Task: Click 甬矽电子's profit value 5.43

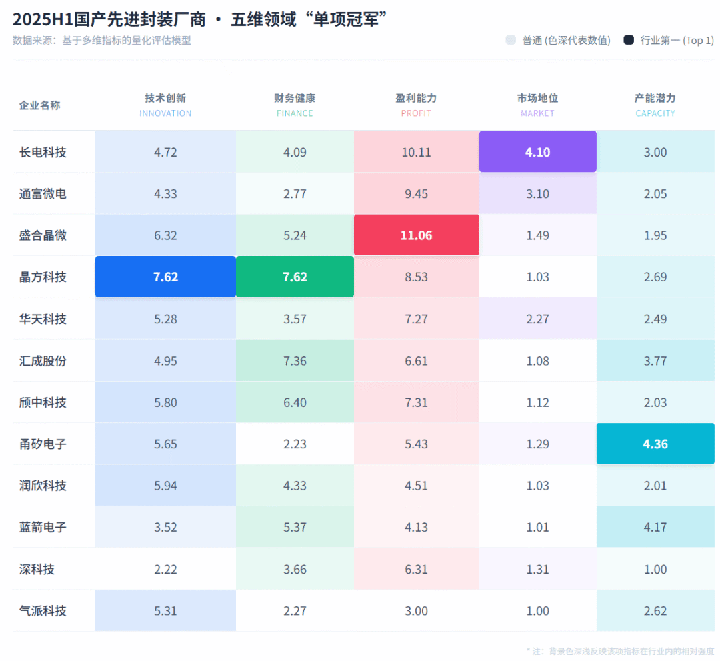Action: [416, 444]
